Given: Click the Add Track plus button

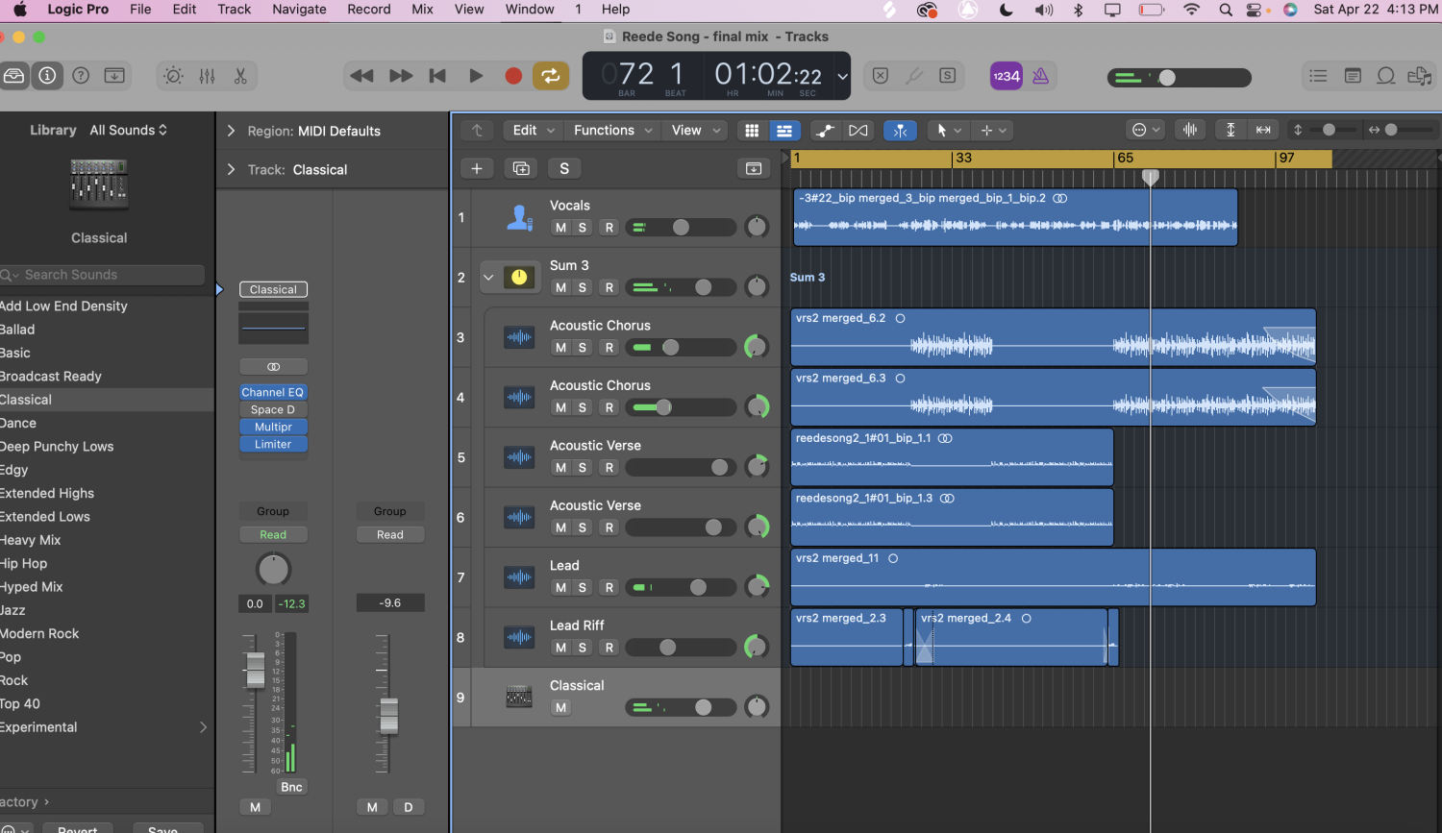Looking at the screenshot, I should 477,168.
